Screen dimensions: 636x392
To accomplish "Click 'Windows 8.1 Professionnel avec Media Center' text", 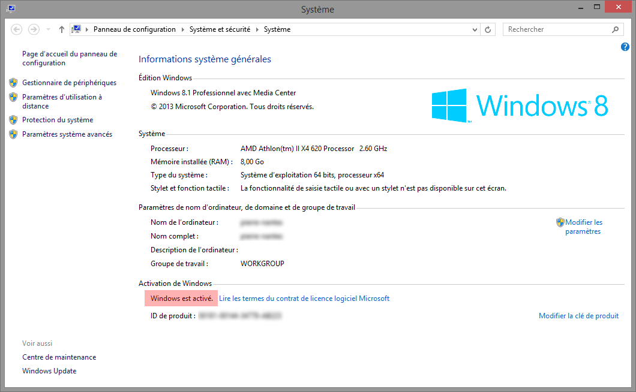I will click(x=223, y=93).
